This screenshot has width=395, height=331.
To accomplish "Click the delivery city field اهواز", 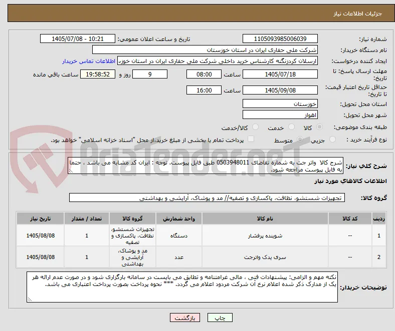I will (280, 114).
